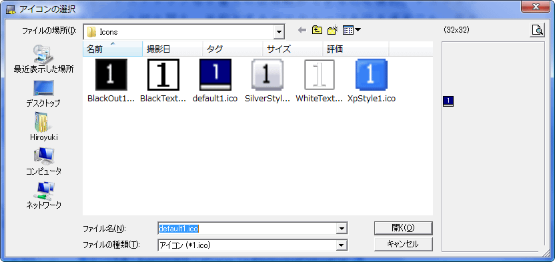Sort by the サイズ column header

[x=293, y=49]
